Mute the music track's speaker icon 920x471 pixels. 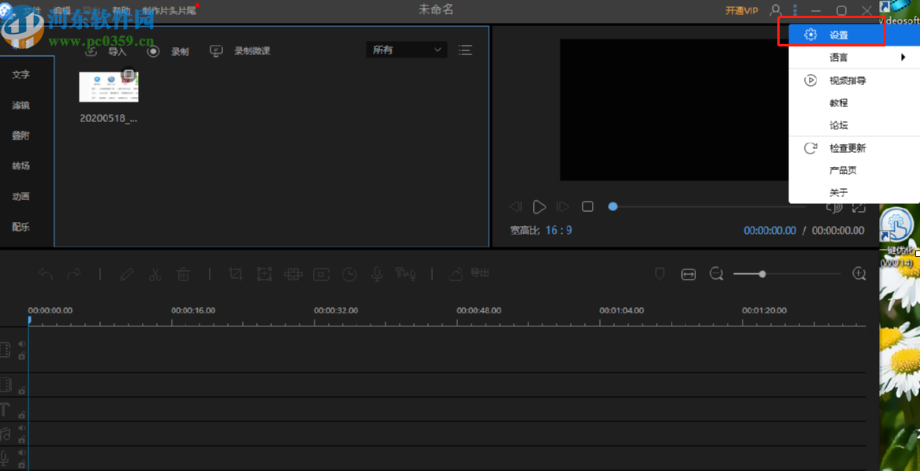[22, 428]
